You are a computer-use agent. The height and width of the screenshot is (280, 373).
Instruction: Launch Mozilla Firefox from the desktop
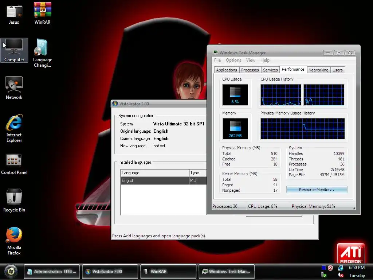point(14,241)
